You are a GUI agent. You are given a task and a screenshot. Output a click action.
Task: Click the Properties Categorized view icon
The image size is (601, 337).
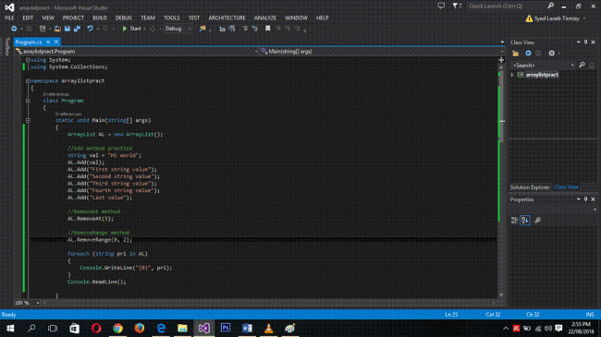pyautogui.click(x=514, y=220)
